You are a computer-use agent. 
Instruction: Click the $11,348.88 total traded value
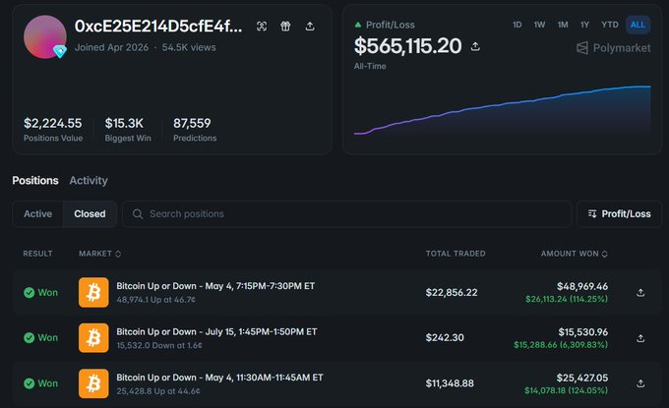pyautogui.click(x=450, y=383)
